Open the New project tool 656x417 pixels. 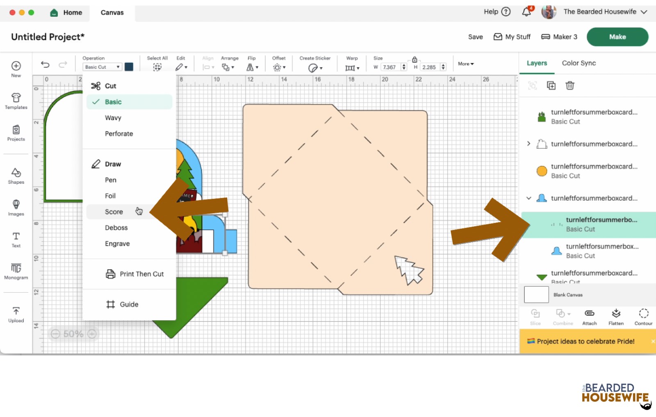click(16, 69)
